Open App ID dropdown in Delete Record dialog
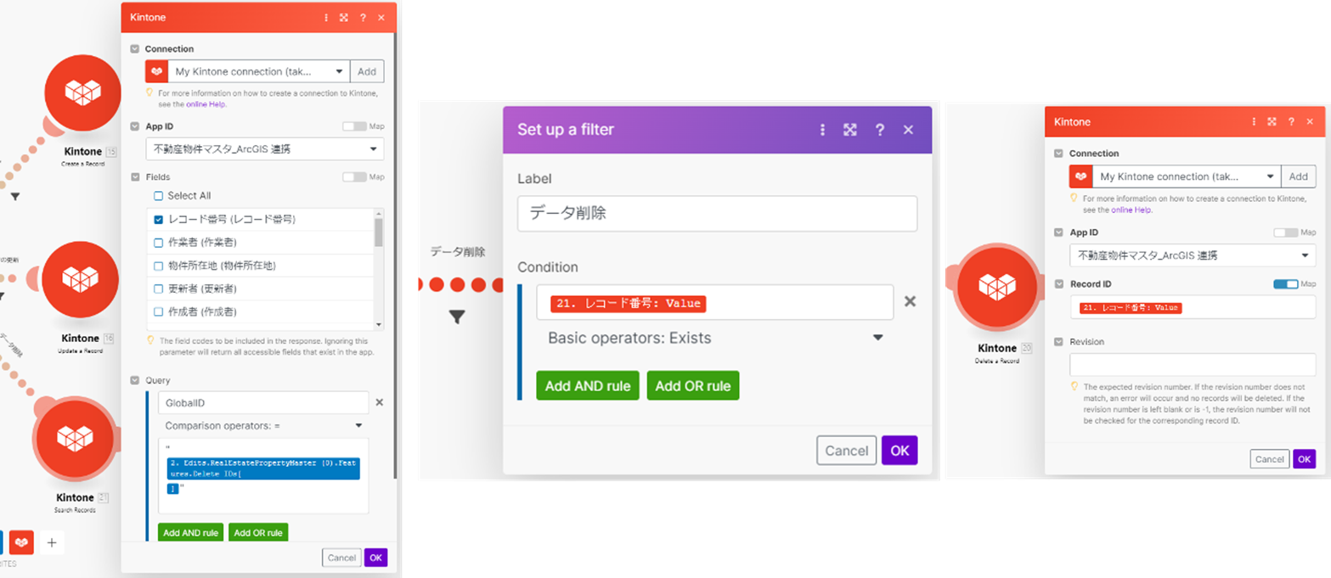 coord(1193,255)
